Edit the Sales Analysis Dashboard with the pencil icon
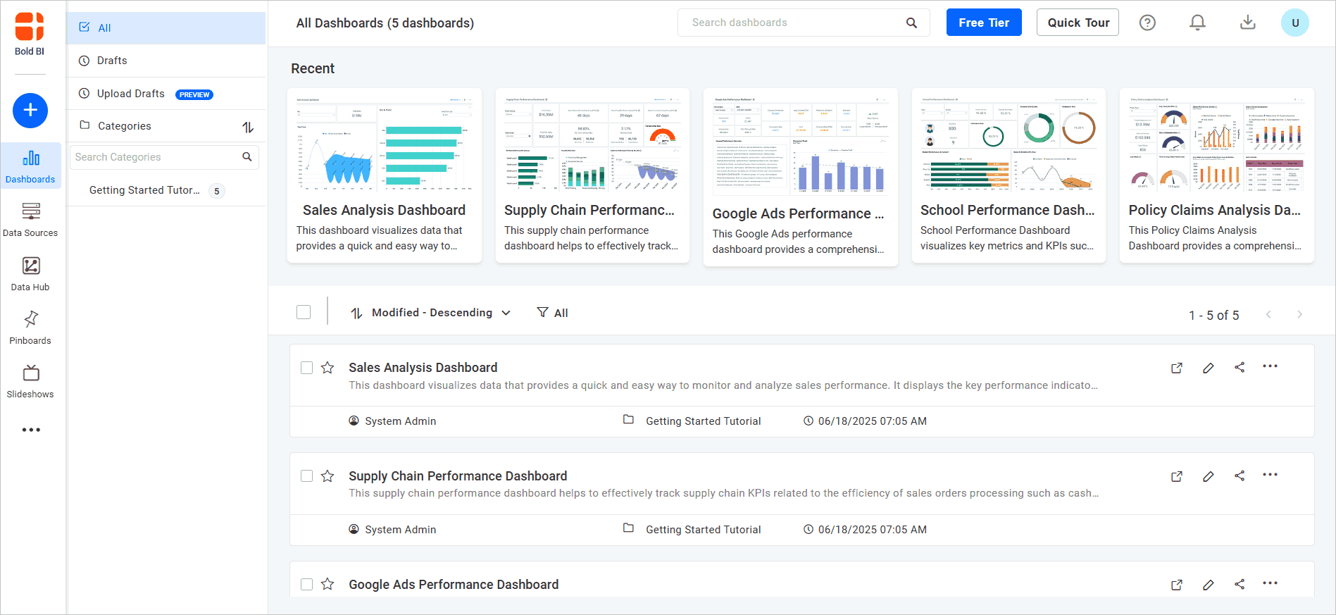Image resolution: width=1336 pixels, height=615 pixels. [1208, 368]
